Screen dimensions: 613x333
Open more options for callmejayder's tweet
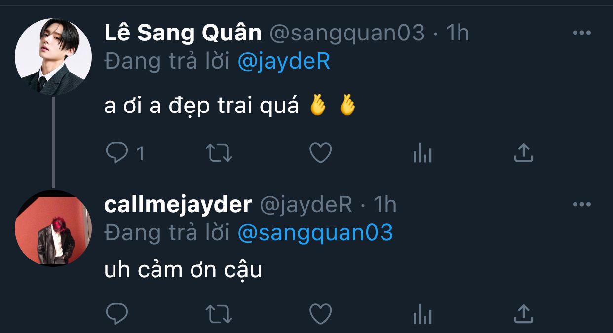coord(581,204)
